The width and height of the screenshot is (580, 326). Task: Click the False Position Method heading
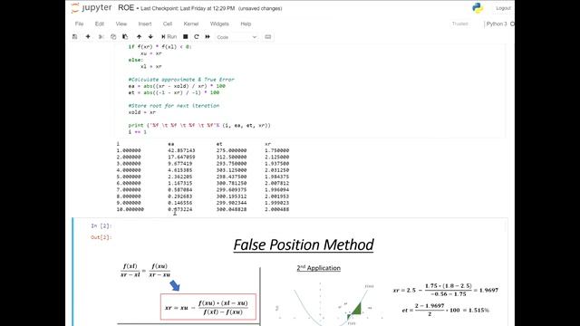tap(304, 244)
